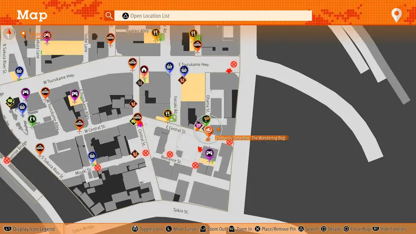This screenshot has width=416, height=234.
Task: Click the map pin icon in header
Action: pos(396,15)
